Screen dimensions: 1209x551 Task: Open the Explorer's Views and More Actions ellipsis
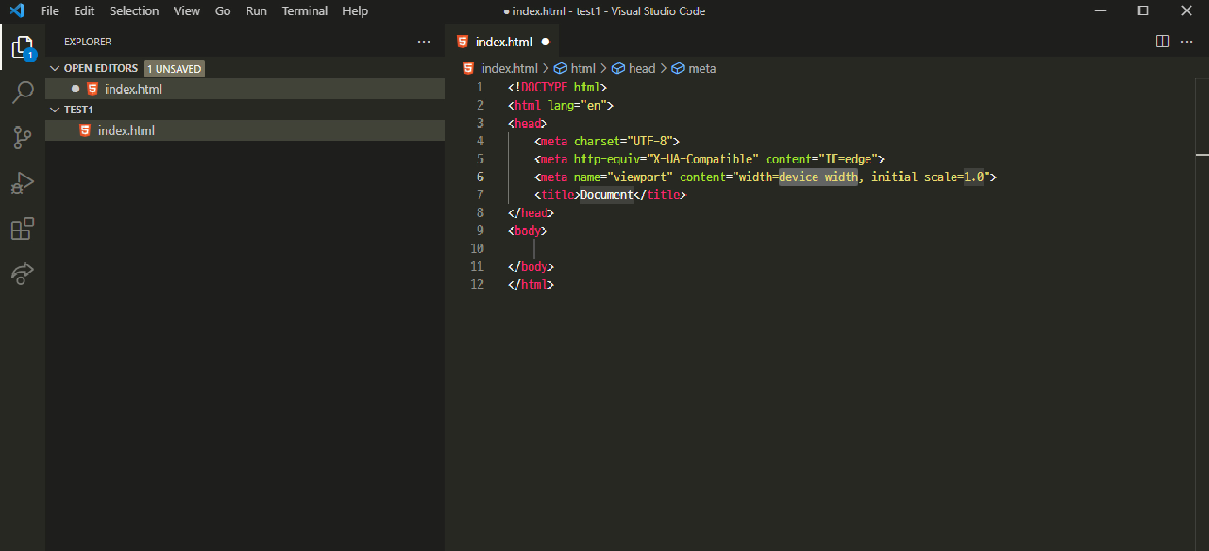[x=424, y=41]
